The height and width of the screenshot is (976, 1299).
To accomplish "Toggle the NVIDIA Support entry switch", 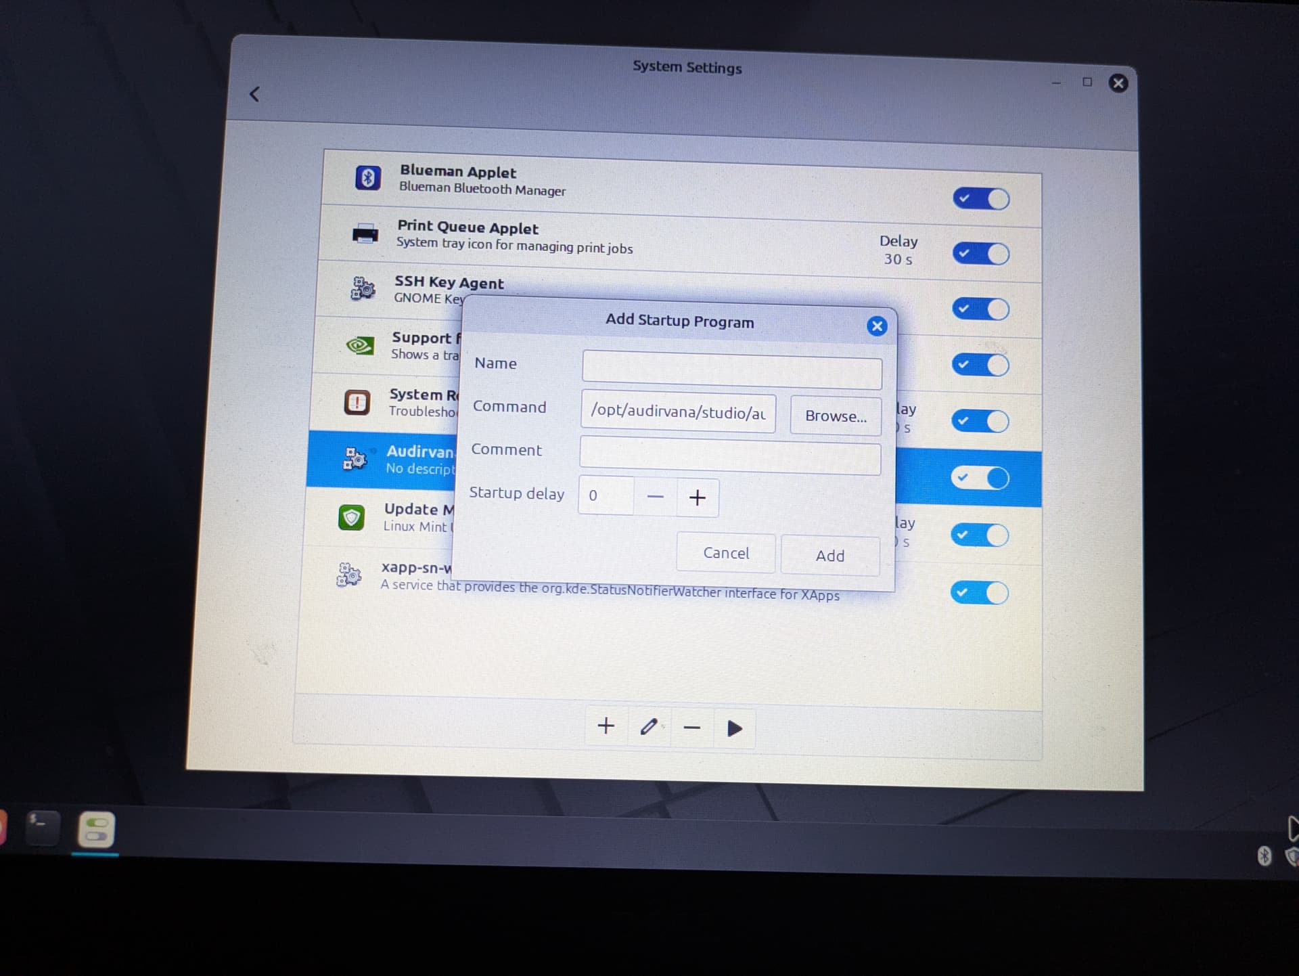I will click(980, 365).
